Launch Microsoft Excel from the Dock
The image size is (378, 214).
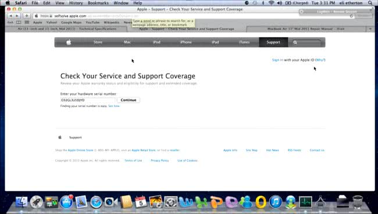point(201,202)
